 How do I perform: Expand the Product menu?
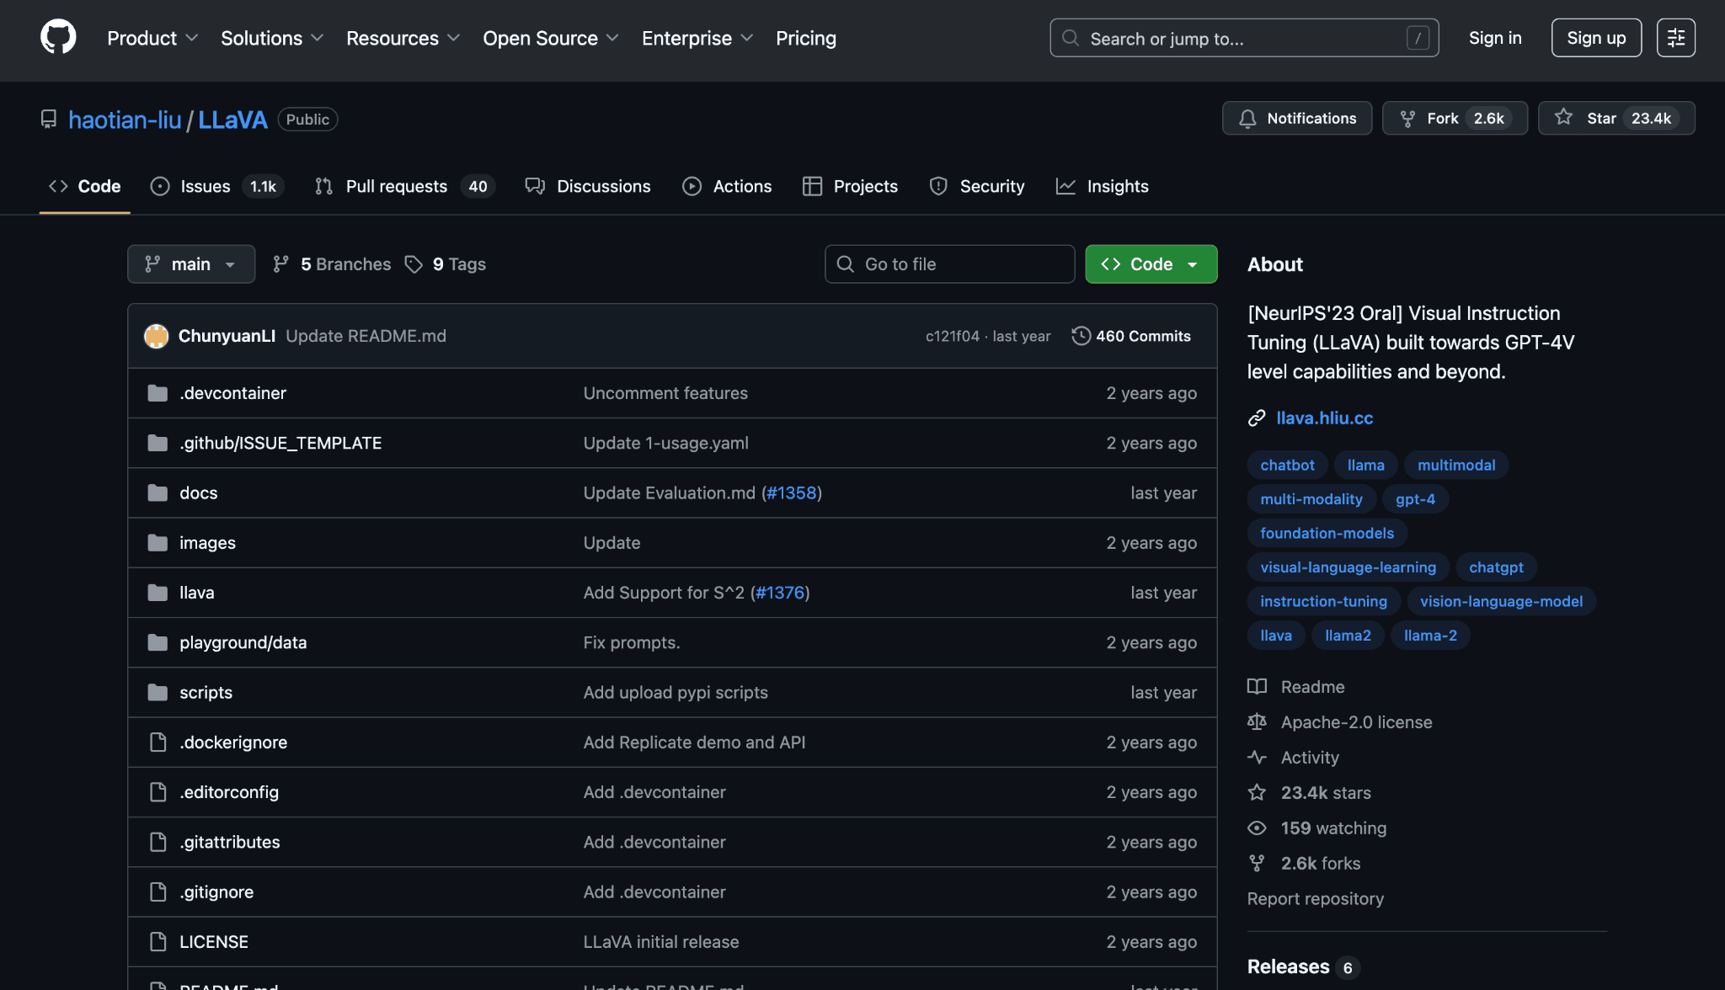click(x=152, y=38)
